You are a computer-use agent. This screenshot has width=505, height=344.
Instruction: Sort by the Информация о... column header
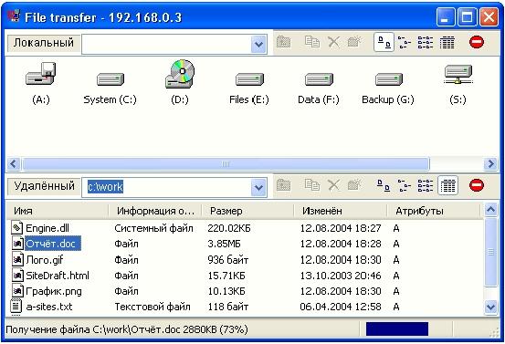pyautogui.click(x=155, y=211)
